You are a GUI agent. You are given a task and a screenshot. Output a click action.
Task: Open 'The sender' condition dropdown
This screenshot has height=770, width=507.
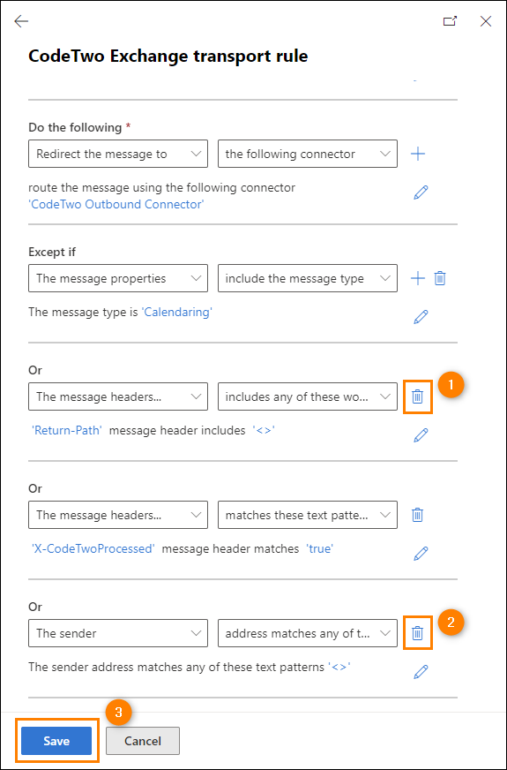(x=118, y=633)
